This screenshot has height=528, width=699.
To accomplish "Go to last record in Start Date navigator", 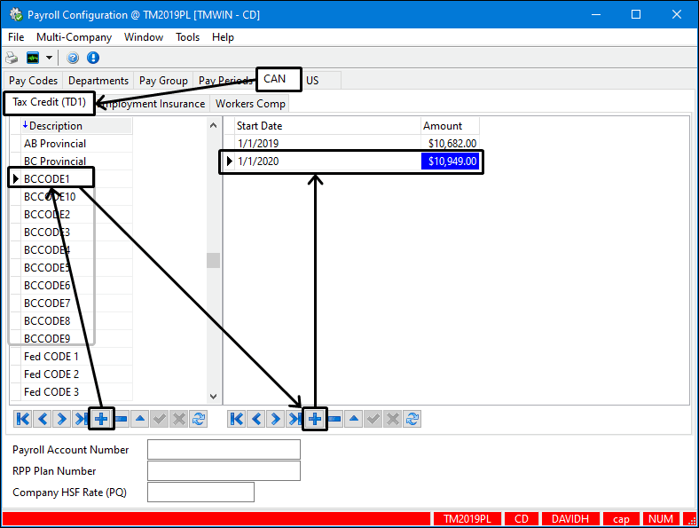I will point(295,419).
